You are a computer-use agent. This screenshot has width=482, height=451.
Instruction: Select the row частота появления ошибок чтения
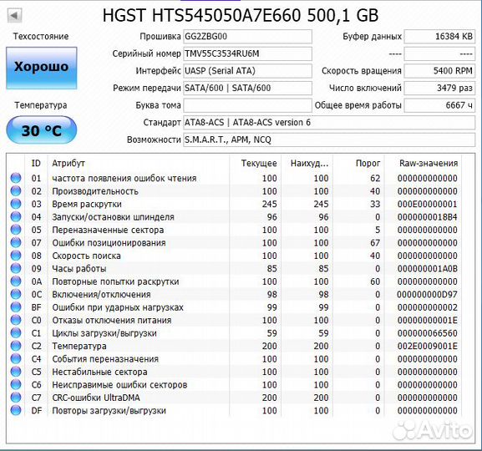[x=234, y=178]
